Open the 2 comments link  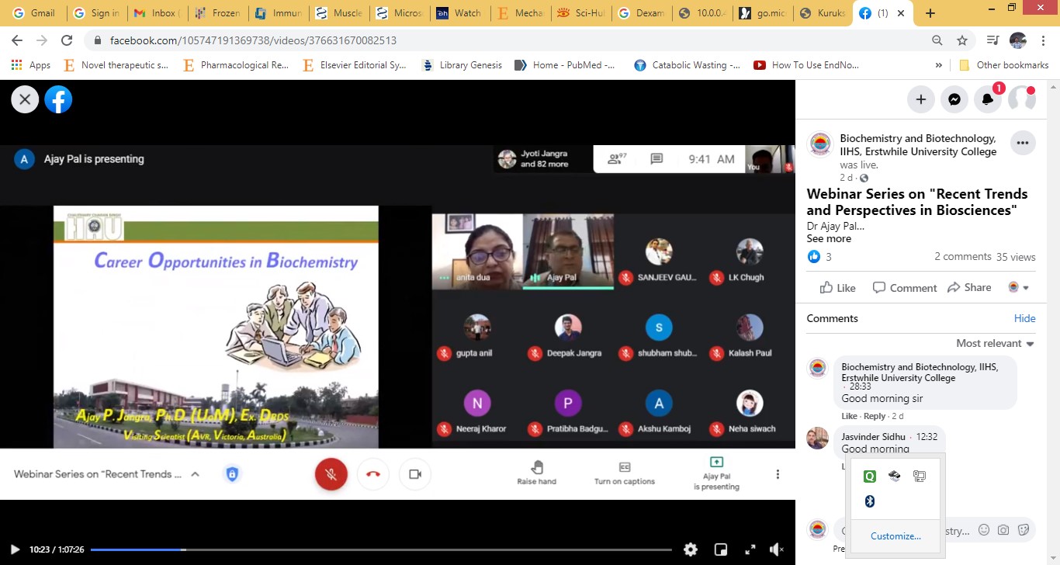pyautogui.click(x=962, y=257)
